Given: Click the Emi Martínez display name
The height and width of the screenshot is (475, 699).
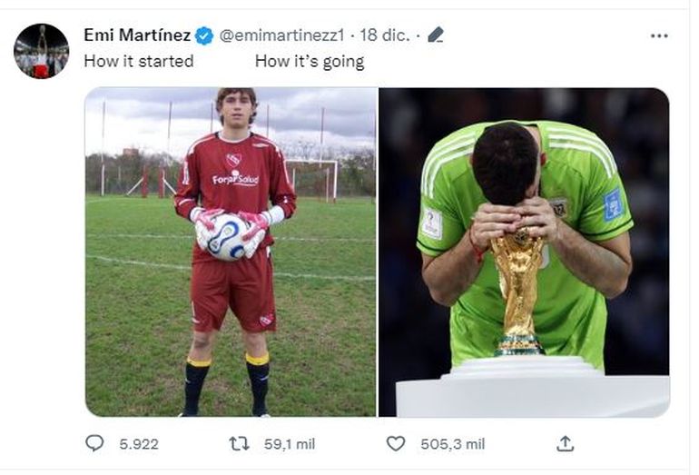Looking at the screenshot, I should (136, 35).
